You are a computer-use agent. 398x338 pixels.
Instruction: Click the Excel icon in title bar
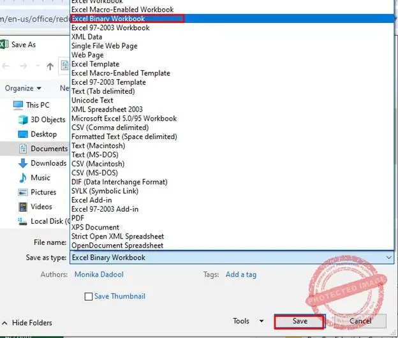click(x=4, y=45)
